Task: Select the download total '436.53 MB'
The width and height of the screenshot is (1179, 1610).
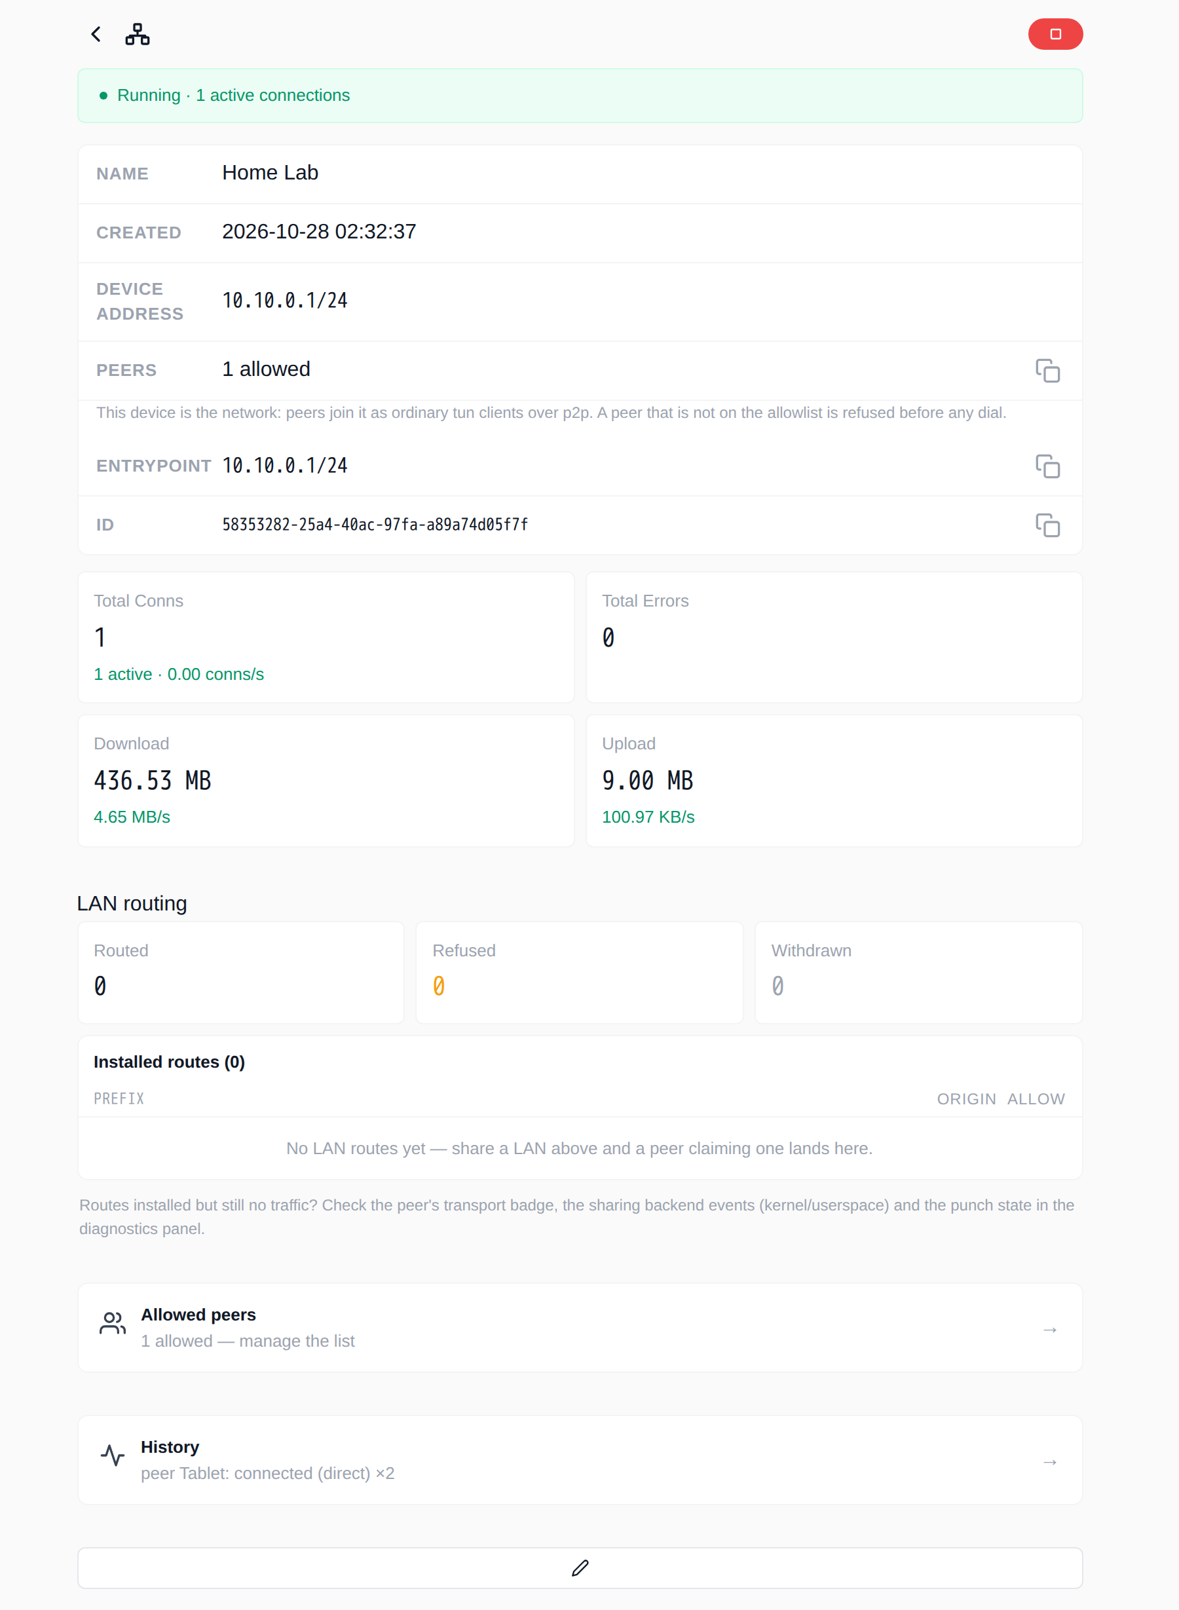Action: point(153,781)
